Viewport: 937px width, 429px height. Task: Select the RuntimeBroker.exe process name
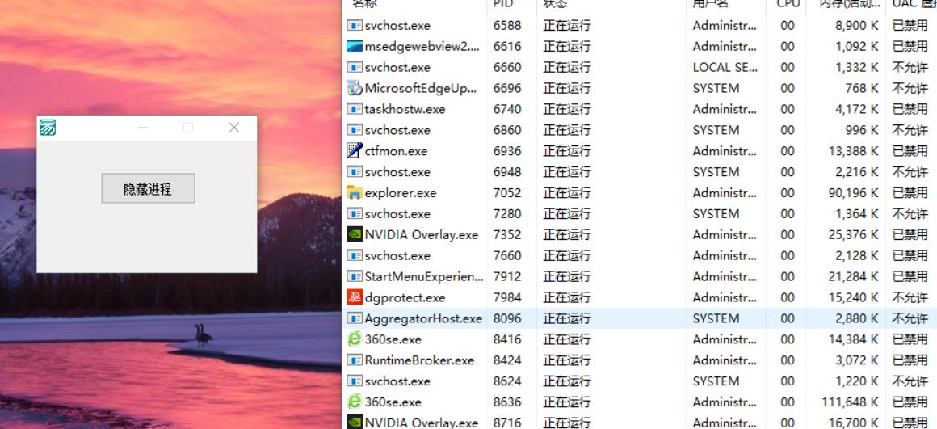tap(419, 360)
